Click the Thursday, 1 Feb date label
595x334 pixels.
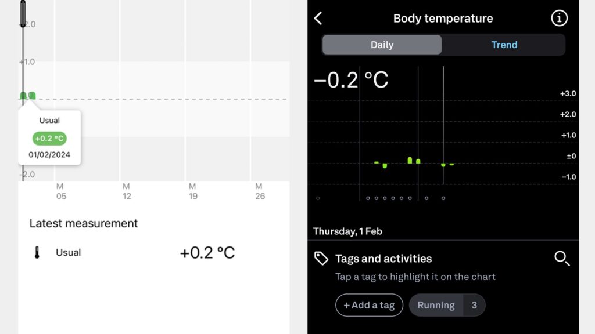[x=347, y=231]
